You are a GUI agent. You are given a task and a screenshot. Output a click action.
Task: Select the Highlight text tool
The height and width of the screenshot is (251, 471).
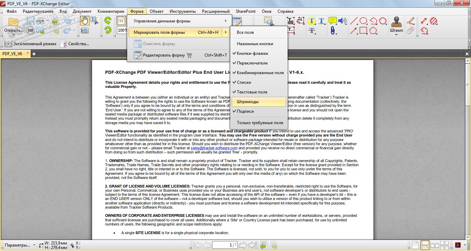click(x=312, y=21)
